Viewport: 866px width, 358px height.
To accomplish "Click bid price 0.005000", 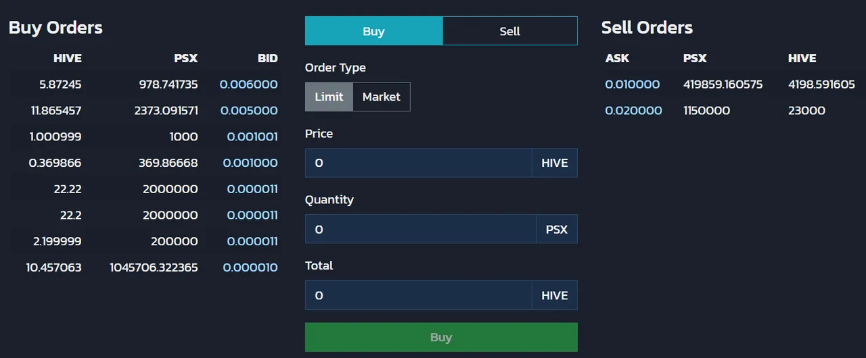I will pos(248,110).
